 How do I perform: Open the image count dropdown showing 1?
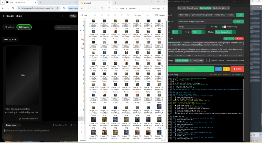[177, 32]
